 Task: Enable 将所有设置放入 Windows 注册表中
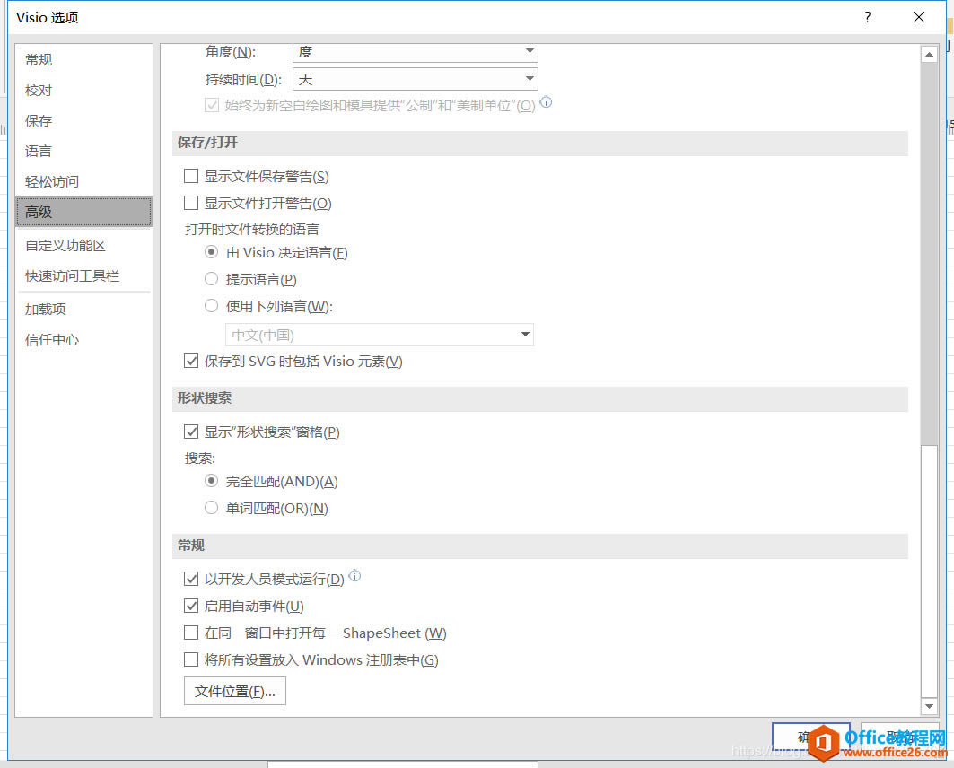(191, 659)
